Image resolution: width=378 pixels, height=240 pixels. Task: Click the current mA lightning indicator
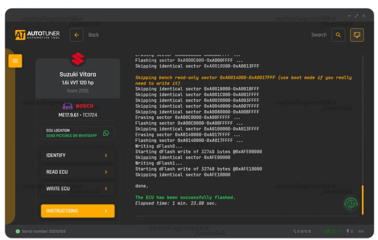[355, 231]
